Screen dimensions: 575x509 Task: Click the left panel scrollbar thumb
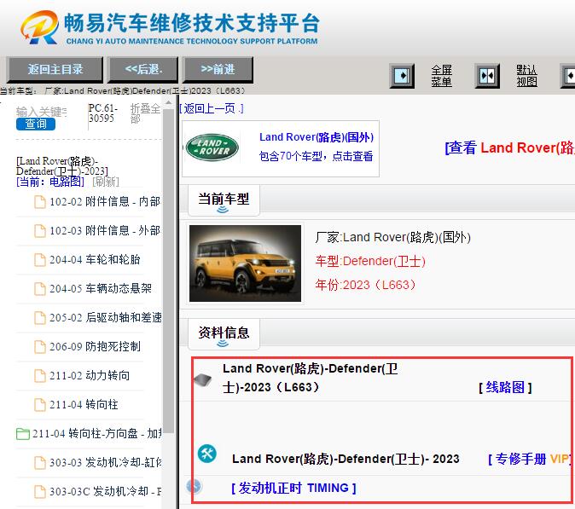click(168, 270)
